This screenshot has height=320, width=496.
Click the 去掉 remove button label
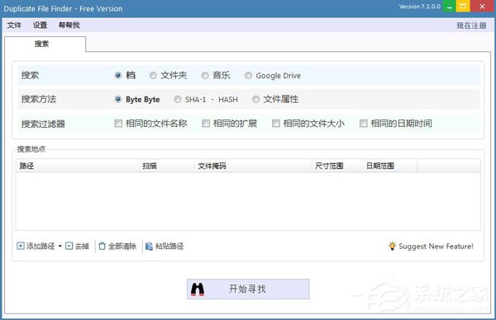coord(82,246)
